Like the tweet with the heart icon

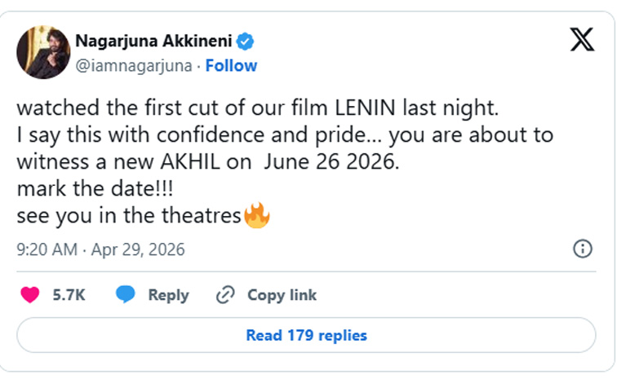pos(31,295)
